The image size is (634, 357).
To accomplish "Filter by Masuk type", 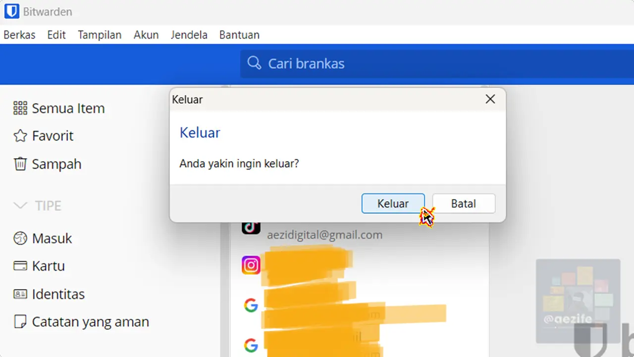I will 52,238.
